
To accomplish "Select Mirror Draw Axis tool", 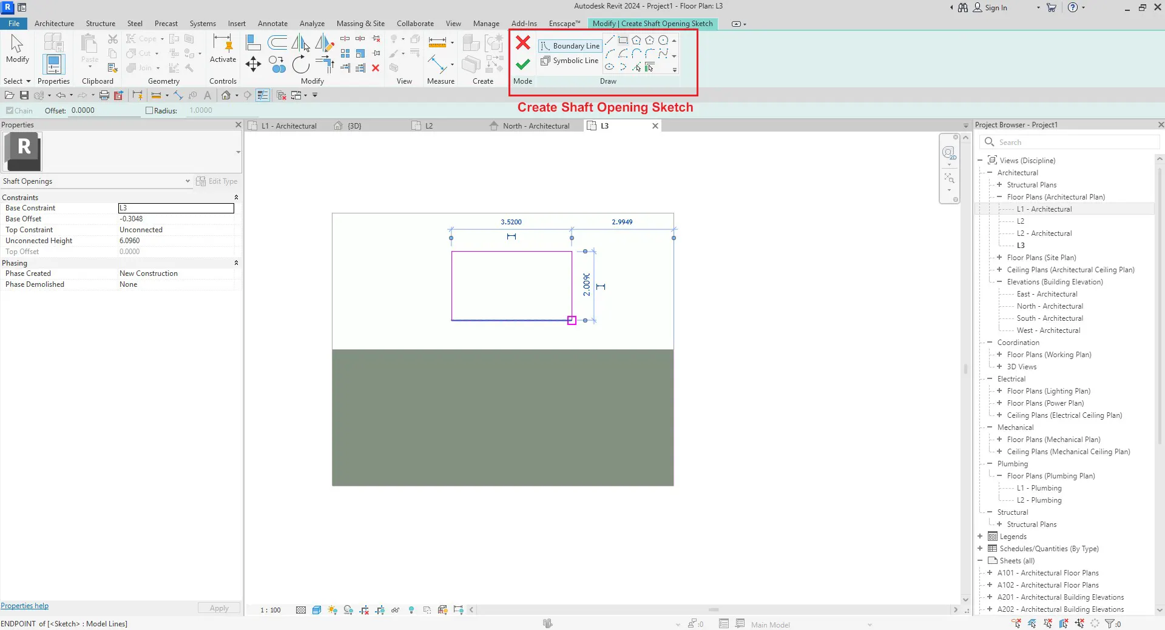I will pyautogui.click(x=325, y=42).
